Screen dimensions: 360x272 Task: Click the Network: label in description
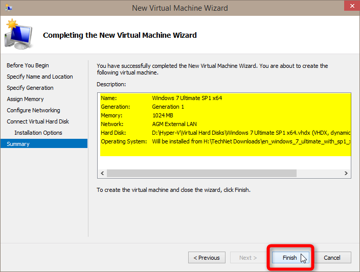(x=112, y=124)
